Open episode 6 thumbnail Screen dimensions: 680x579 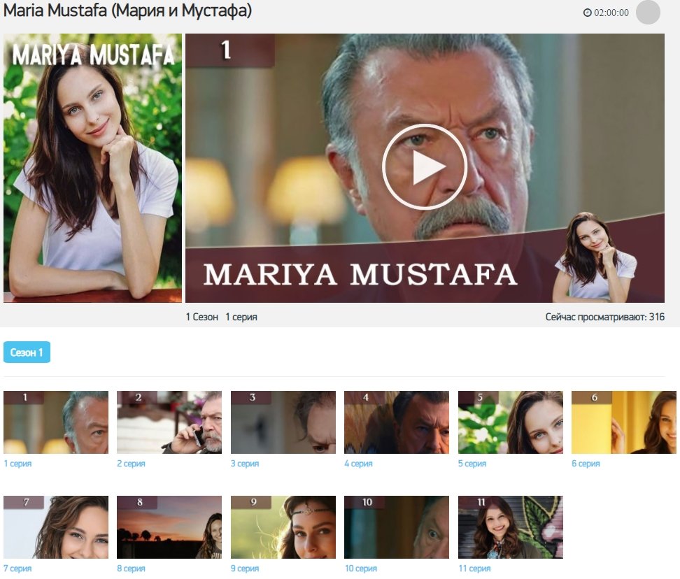pos(624,422)
